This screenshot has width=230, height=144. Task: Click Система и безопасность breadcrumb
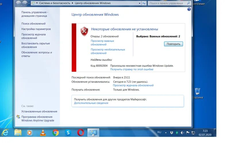[55, 3]
